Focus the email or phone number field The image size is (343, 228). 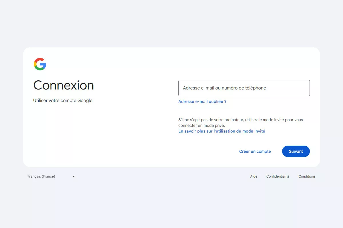coord(244,88)
